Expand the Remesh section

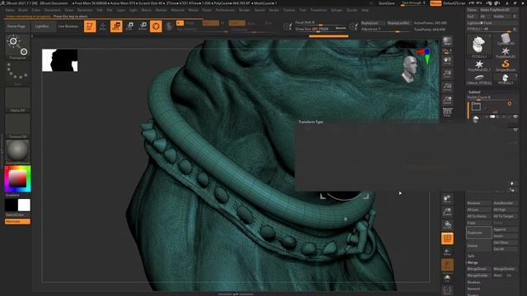point(473,289)
